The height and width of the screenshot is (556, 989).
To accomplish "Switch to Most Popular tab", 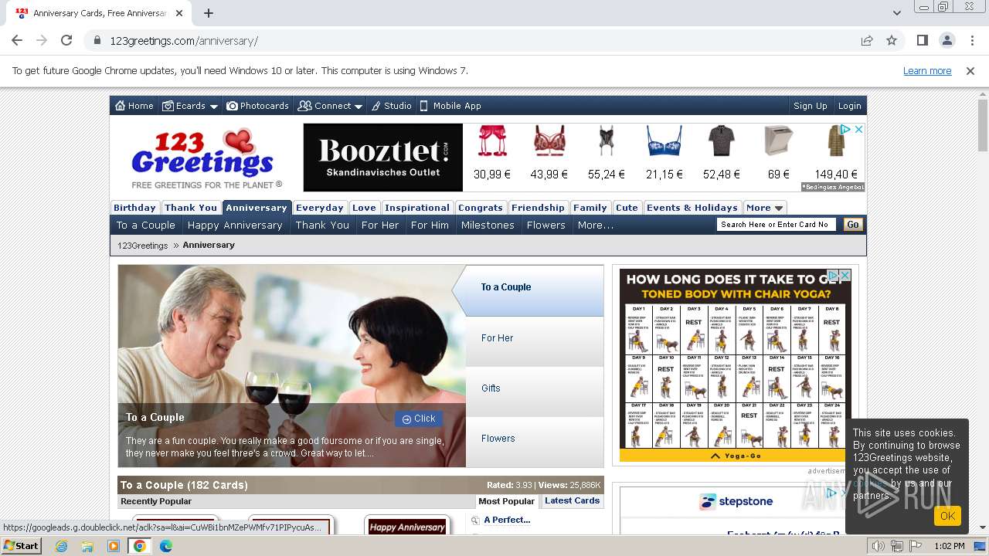I will click(506, 501).
